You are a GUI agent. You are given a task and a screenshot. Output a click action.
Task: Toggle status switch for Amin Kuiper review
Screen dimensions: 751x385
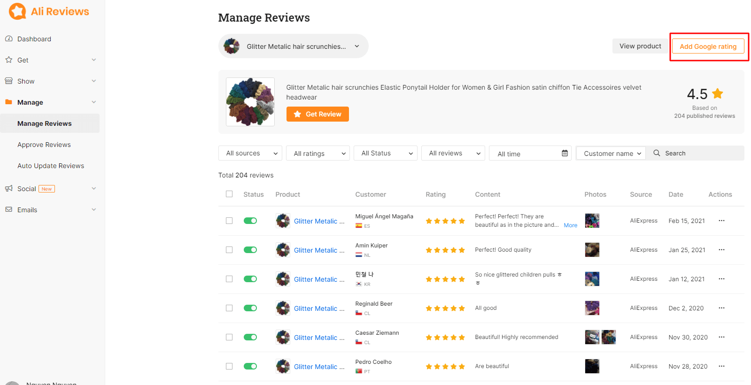(250, 250)
